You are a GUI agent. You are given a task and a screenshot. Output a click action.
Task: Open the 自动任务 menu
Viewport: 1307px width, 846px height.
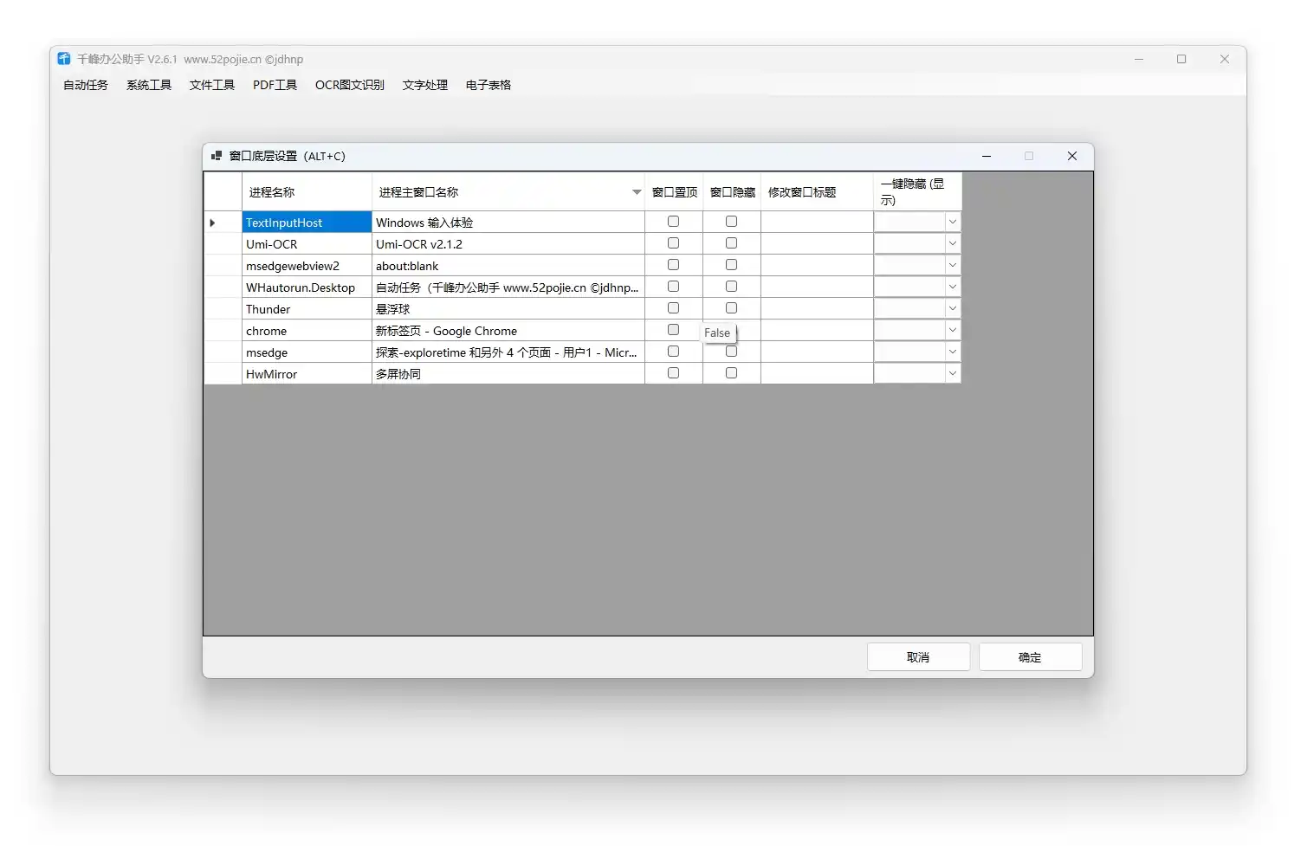point(86,85)
